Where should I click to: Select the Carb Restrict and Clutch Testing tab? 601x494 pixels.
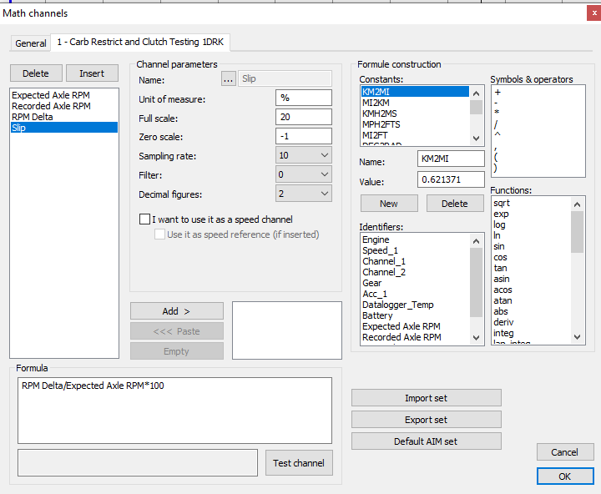pyautogui.click(x=140, y=42)
